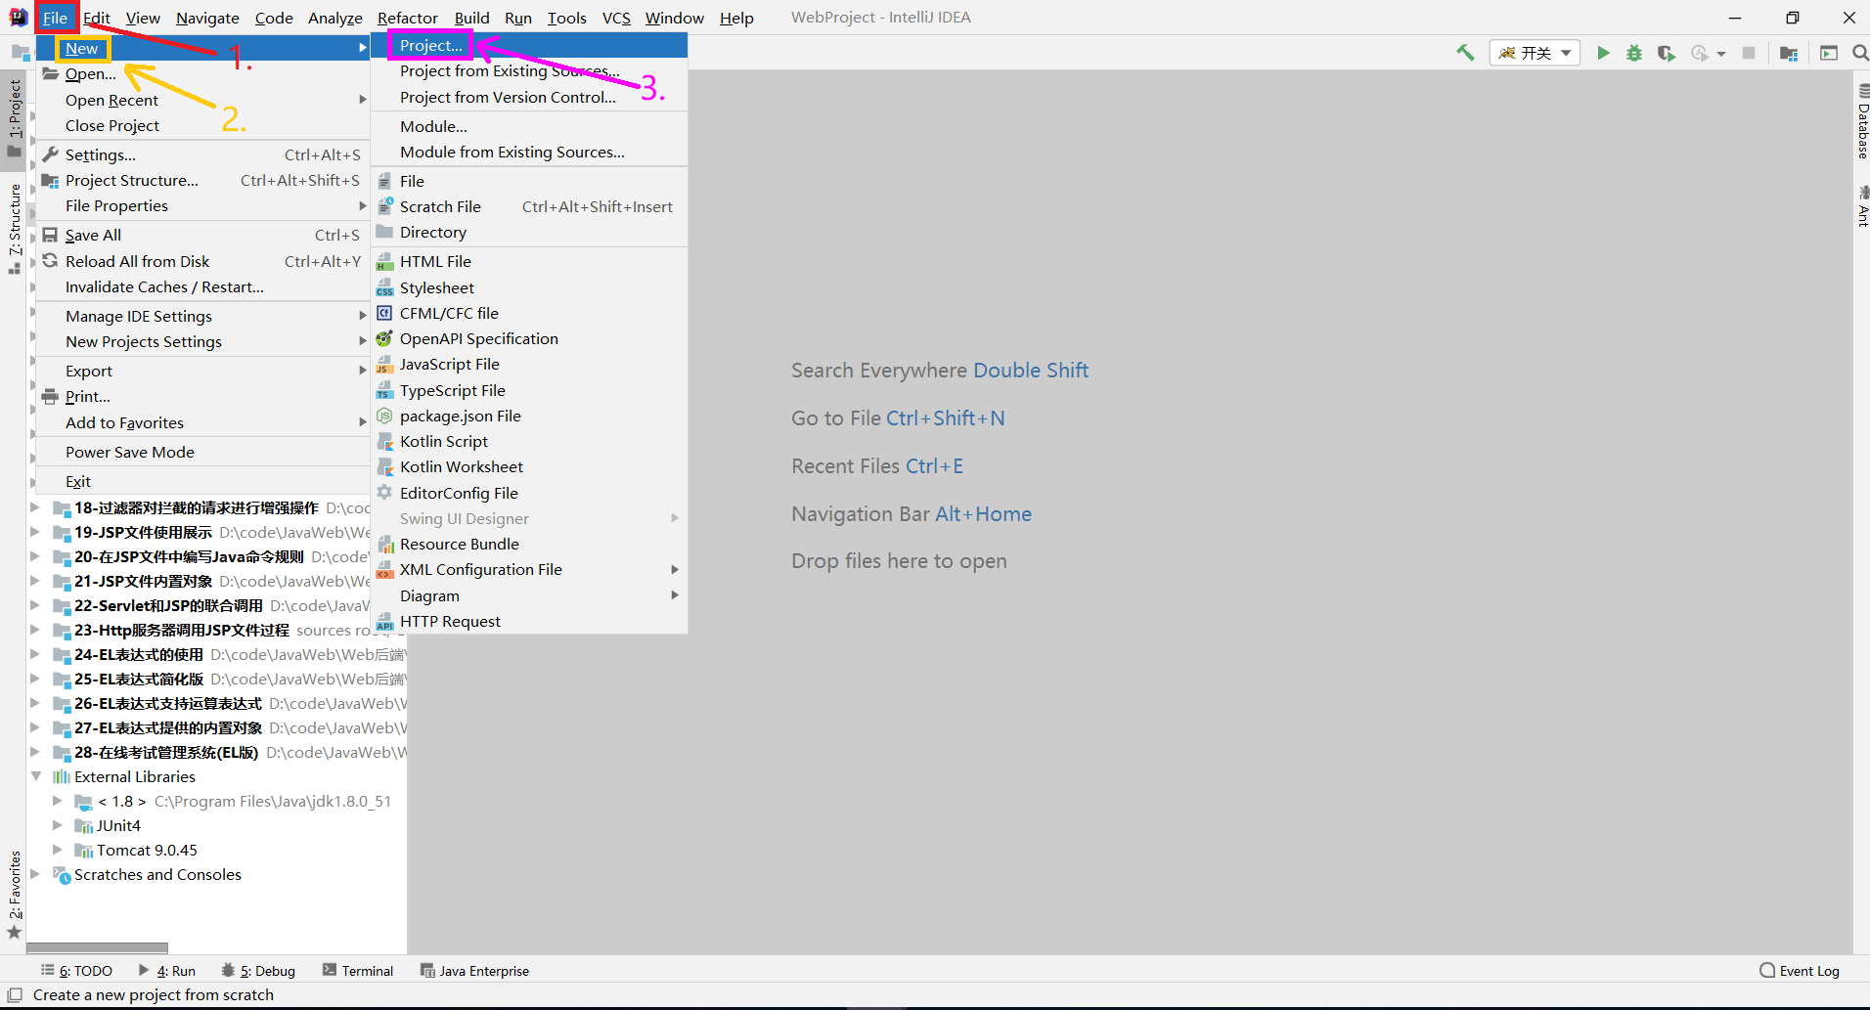Expand XML Configuration File submenu
This screenshot has width=1870, height=1010.
(529, 569)
